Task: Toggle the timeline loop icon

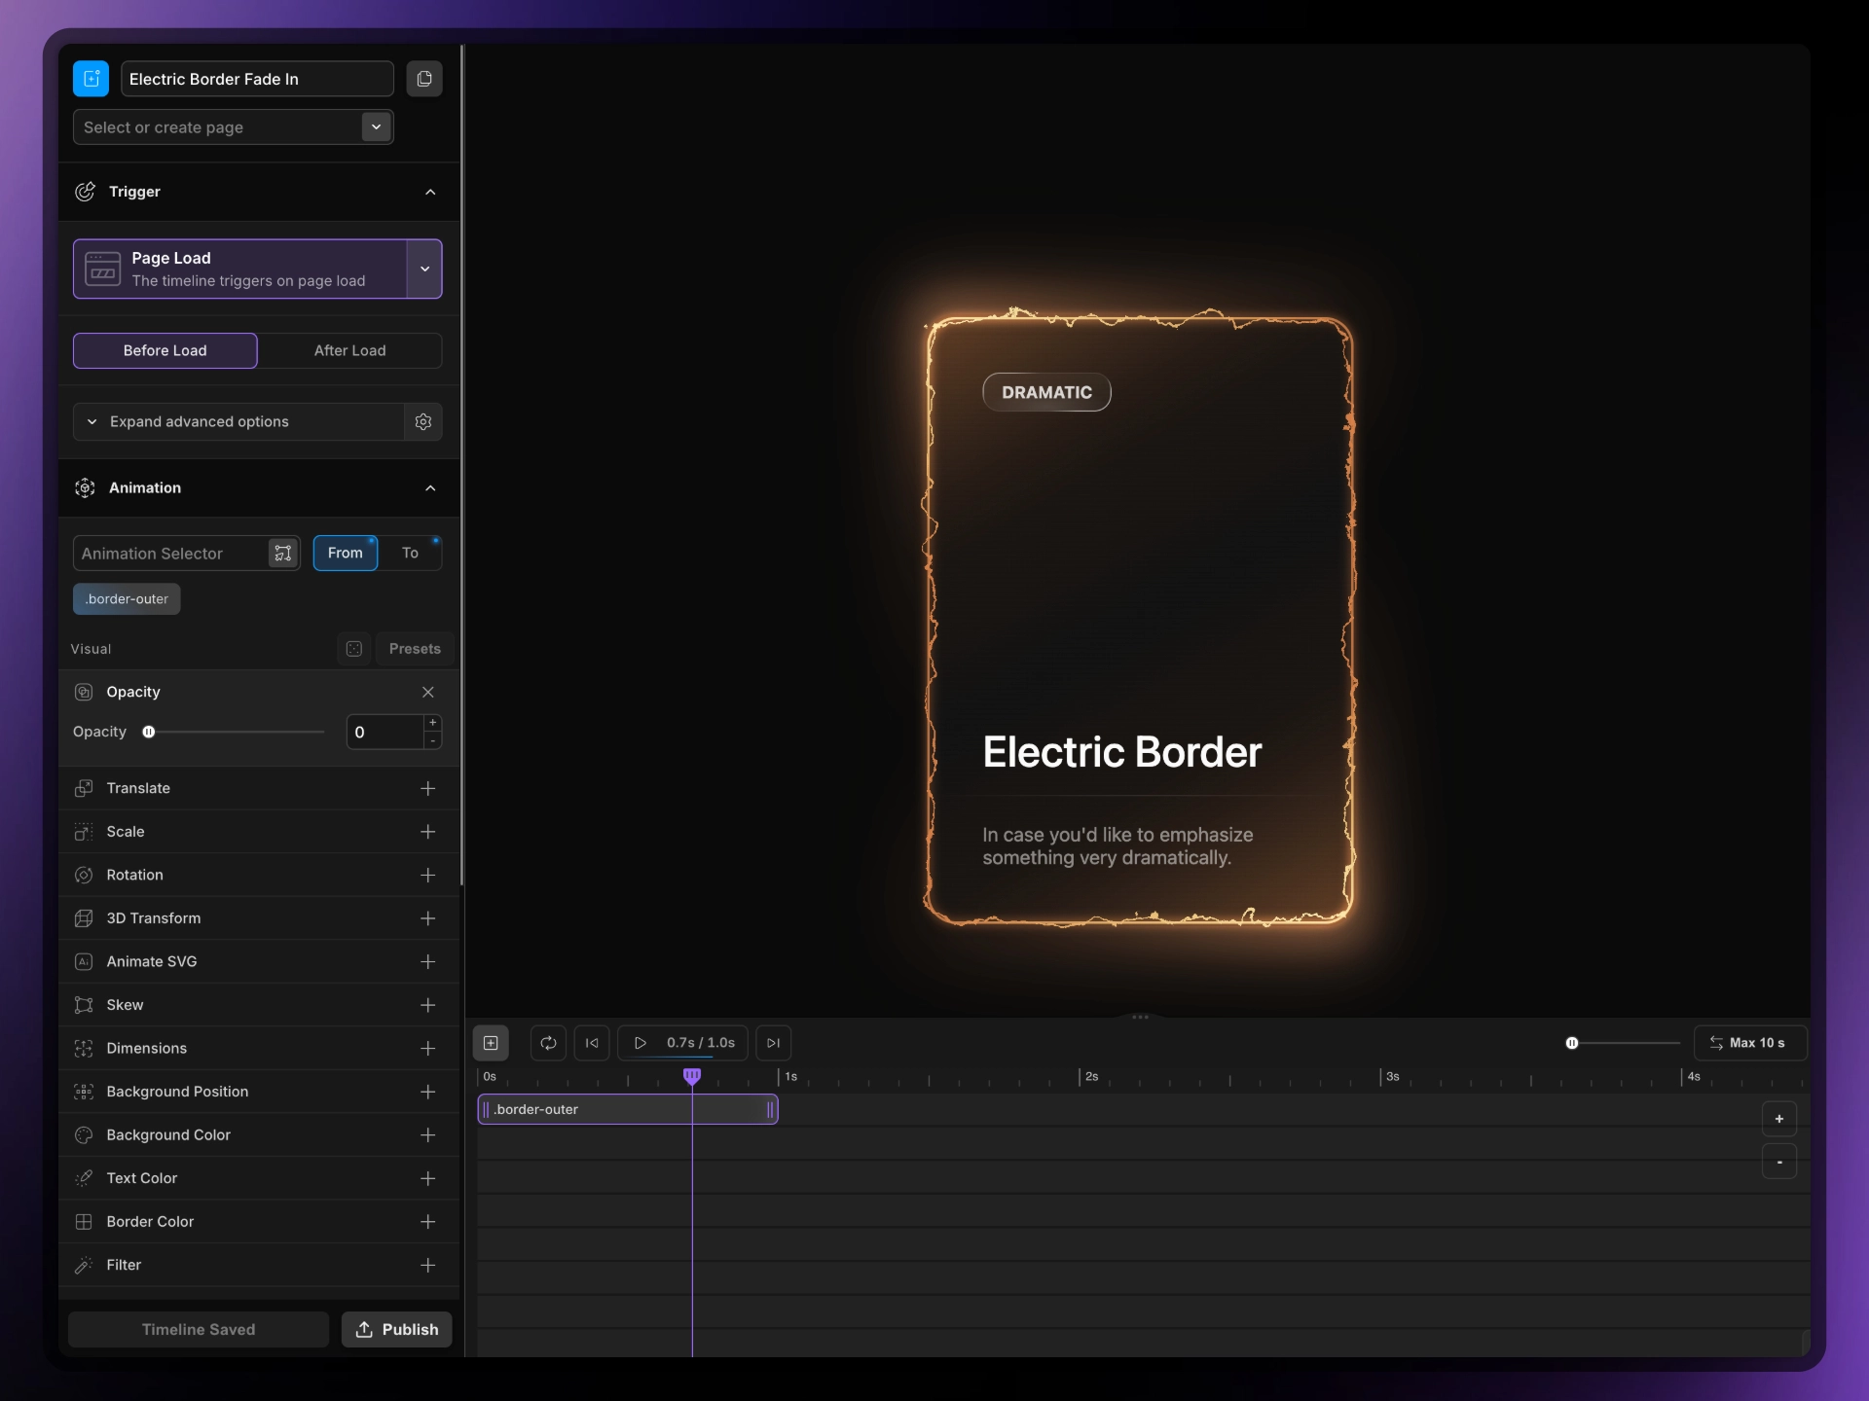Action: coord(548,1043)
